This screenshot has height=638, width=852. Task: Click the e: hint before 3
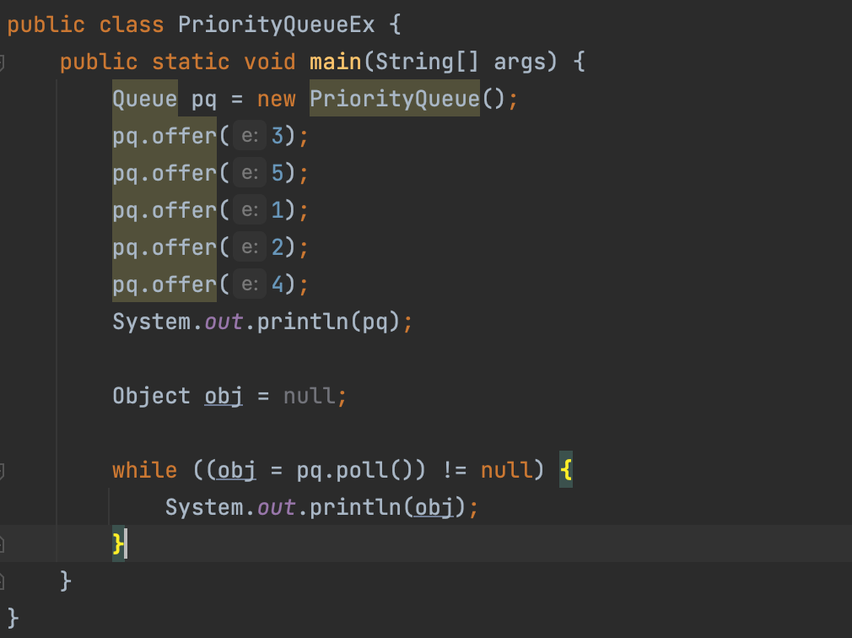coord(250,136)
